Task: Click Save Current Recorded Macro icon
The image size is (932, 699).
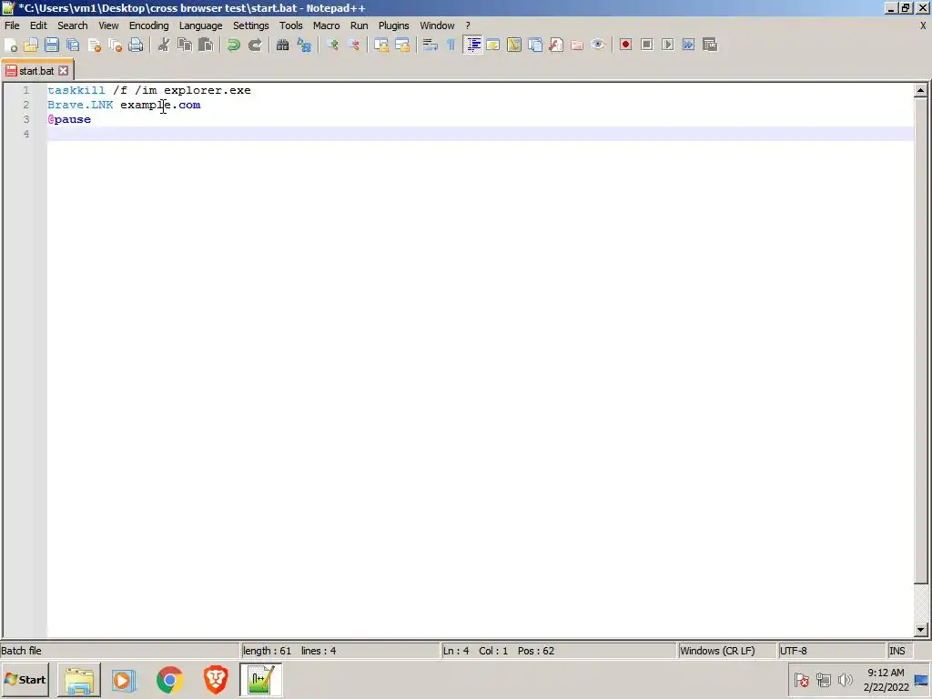Action: pos(710,46)
